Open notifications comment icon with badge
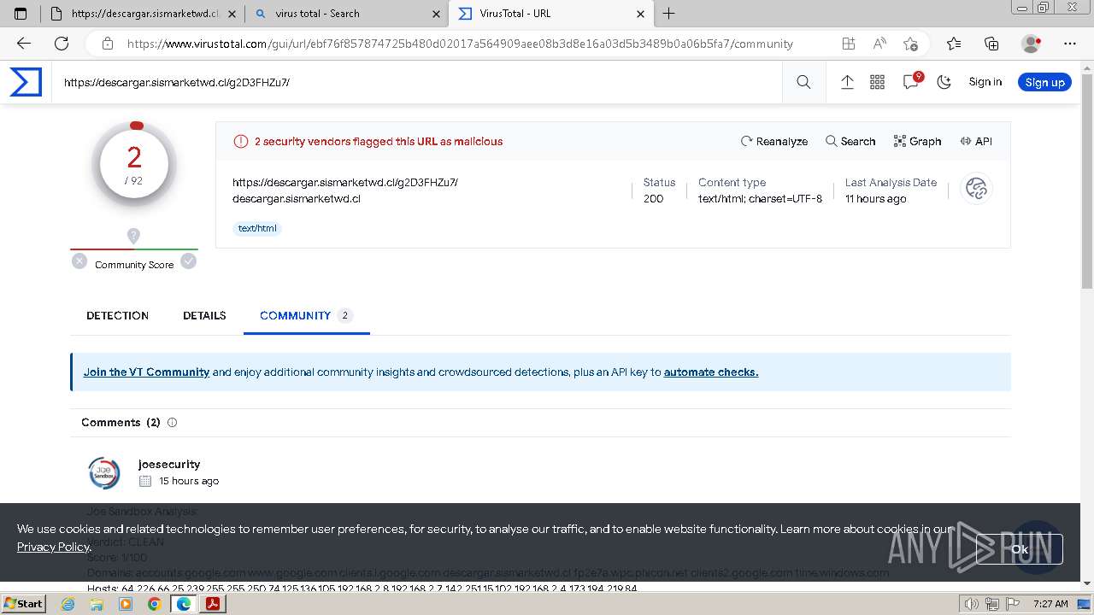Screen dimensions: 1094x615 (x=911, y=82)
